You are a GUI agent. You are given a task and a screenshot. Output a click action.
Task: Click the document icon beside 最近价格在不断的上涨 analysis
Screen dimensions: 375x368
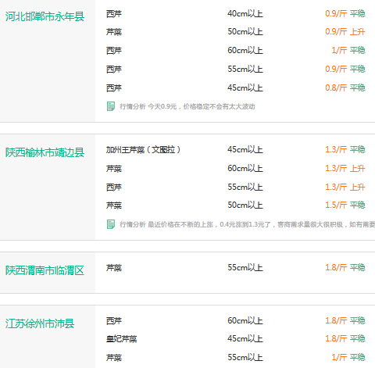pos(111,224)
